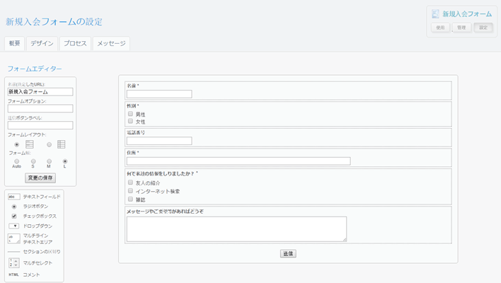Select Auto form width radio button

[x=17, y=161]
